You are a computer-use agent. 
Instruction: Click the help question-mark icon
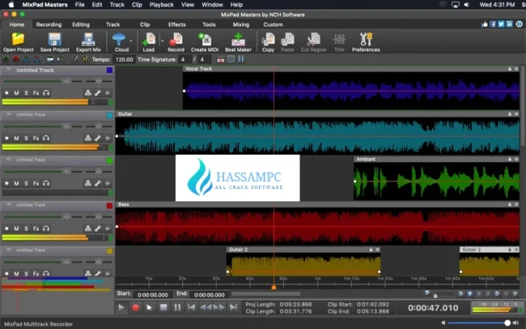tap(519, 24)
